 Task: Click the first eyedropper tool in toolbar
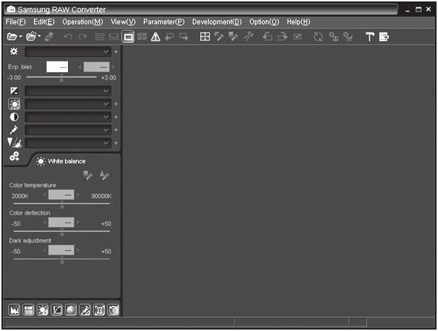[x=219, y=37]
